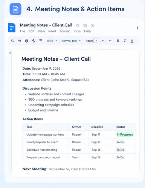Open the Normal text style dropdown
Viewport: 145px width, 188px height.
[71, 41]
